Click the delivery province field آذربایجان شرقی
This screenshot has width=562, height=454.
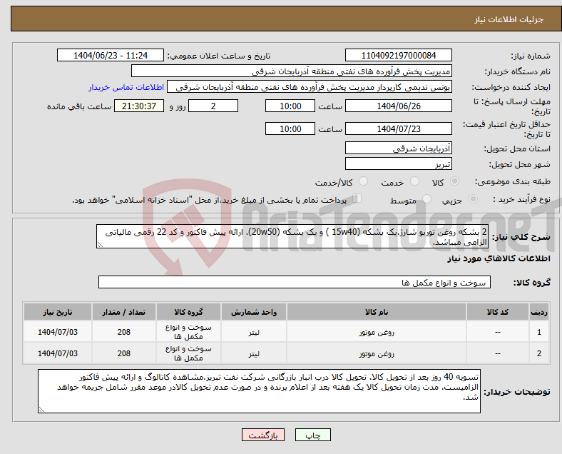(x=398, y=148)
